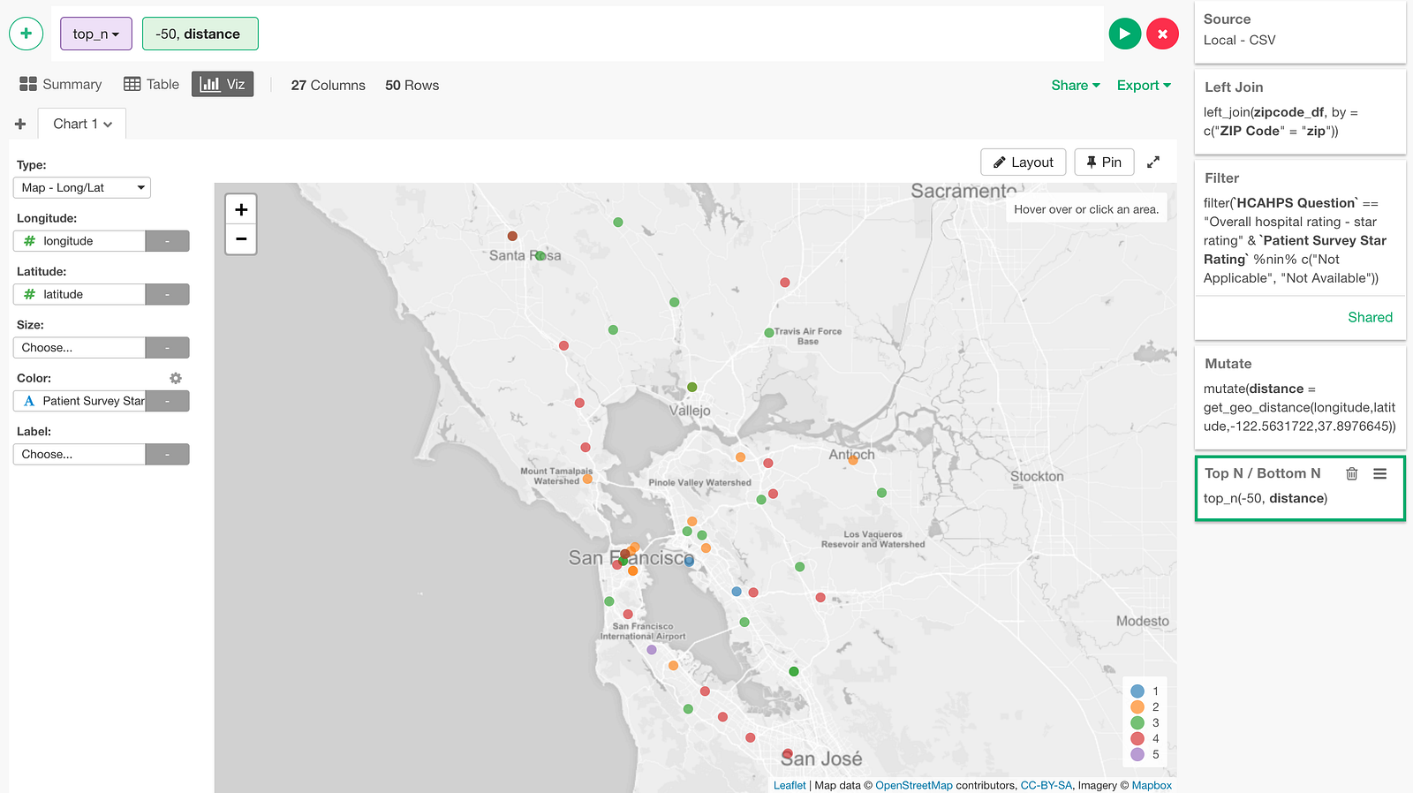This screenshot has height=793, width=1413.
Task: Remove the latitude assignment with minus button
Action: (167, 294)
